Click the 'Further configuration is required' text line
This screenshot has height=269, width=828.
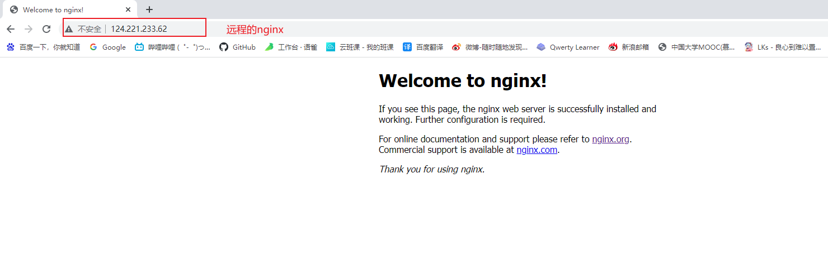[x=480, y=119]
